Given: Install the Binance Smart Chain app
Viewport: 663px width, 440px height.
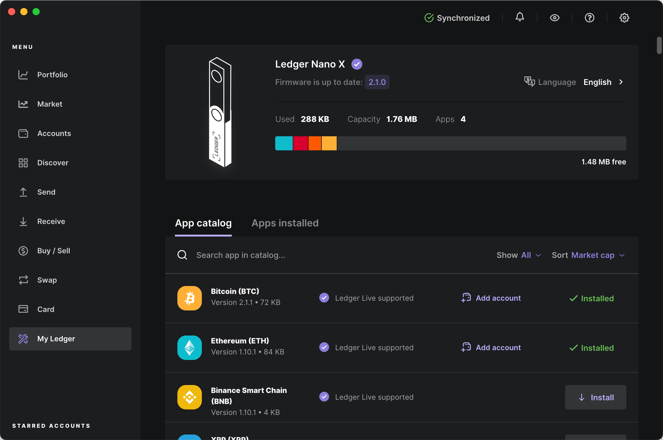Looking at the screenshot, I should click(595, 397).
